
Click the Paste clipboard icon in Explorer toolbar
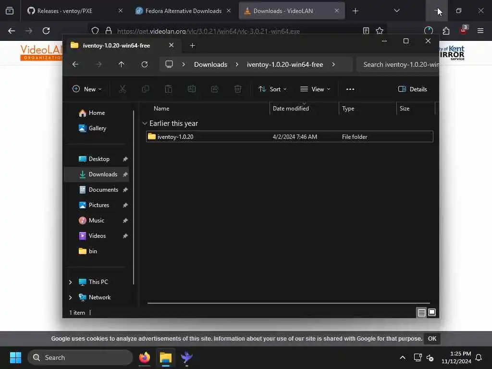pos(169,89)
